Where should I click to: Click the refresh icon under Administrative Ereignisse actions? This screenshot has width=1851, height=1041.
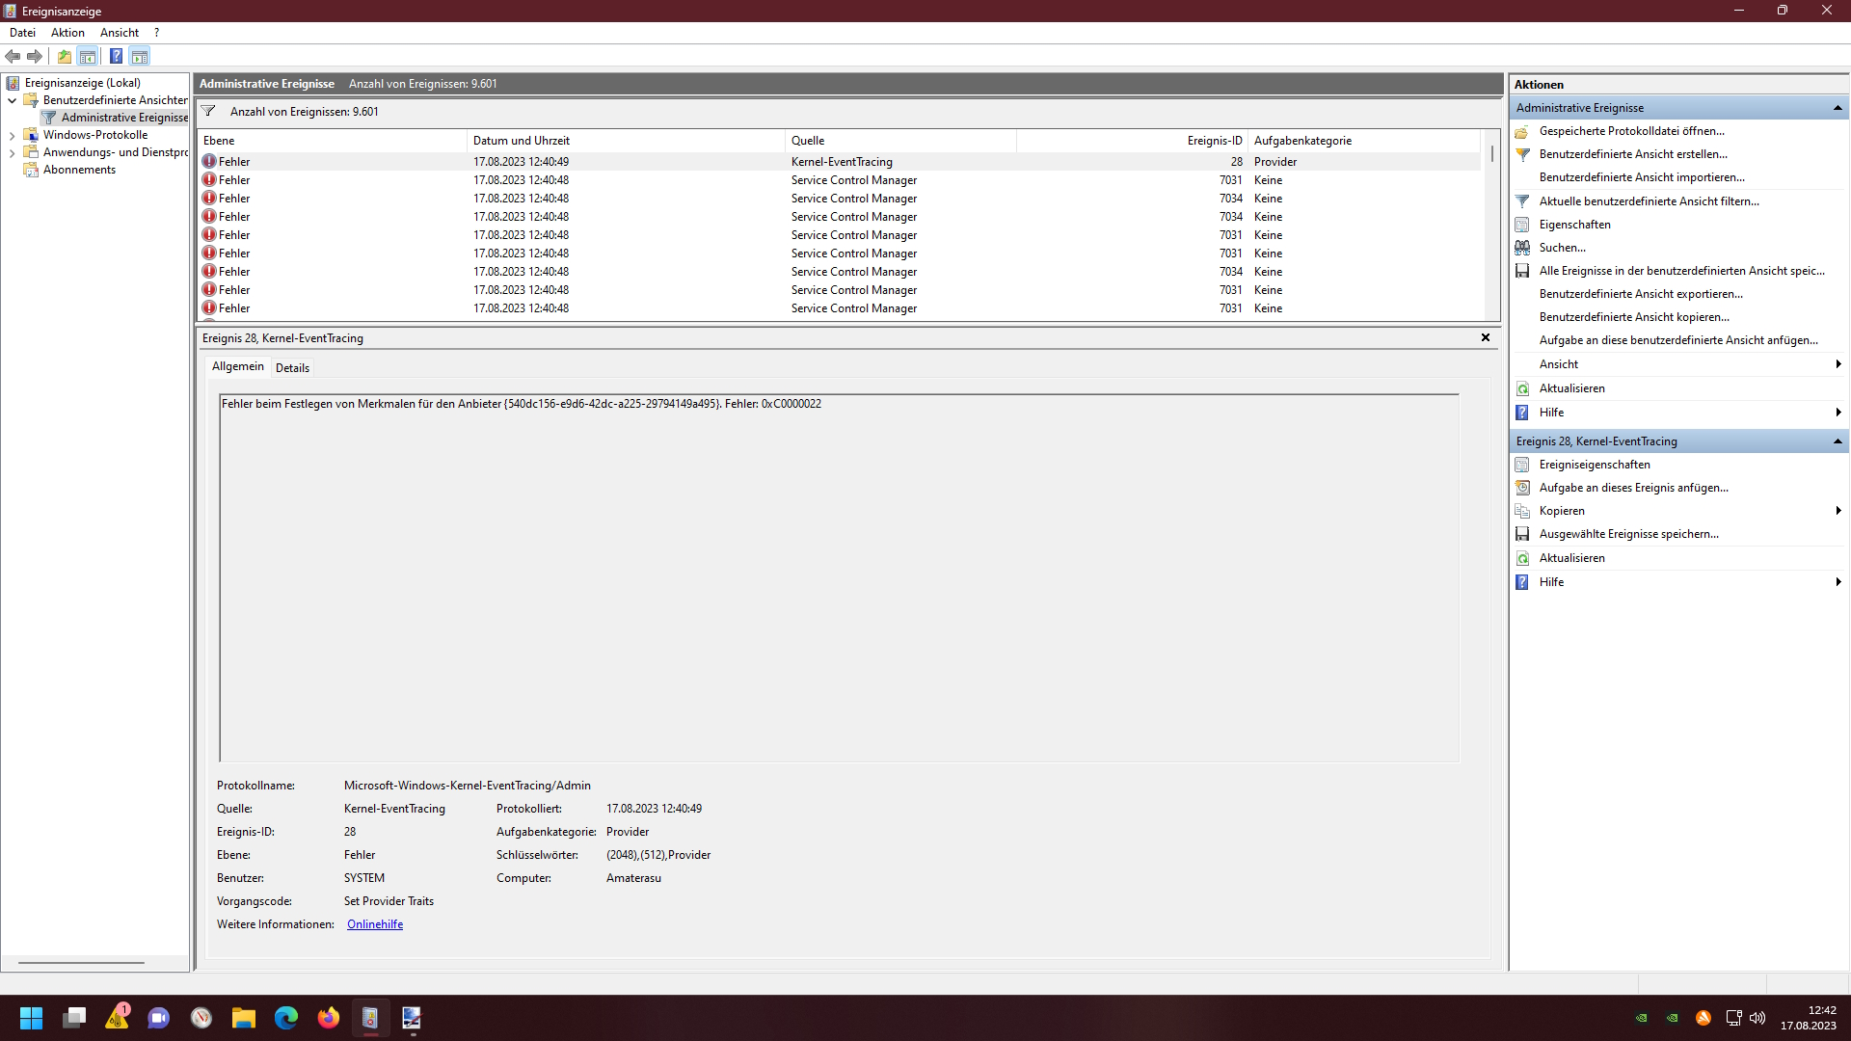[1522, 388]
